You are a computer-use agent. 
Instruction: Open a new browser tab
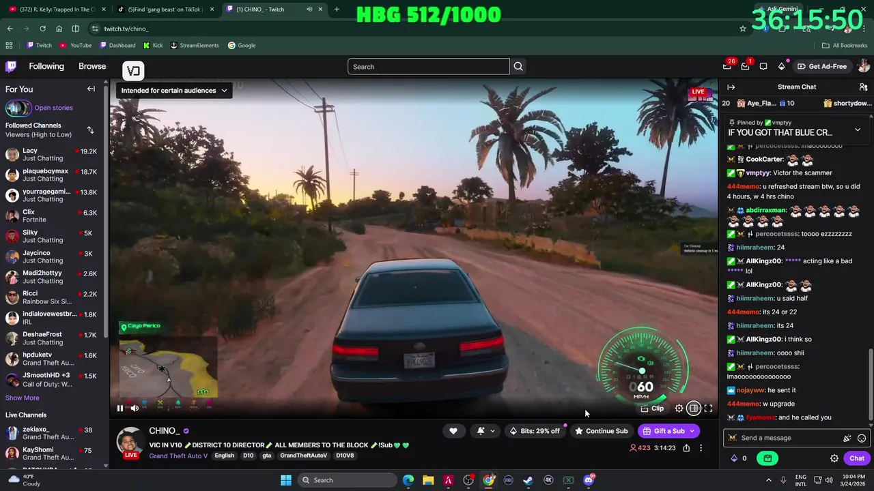(x=337, y=10)
